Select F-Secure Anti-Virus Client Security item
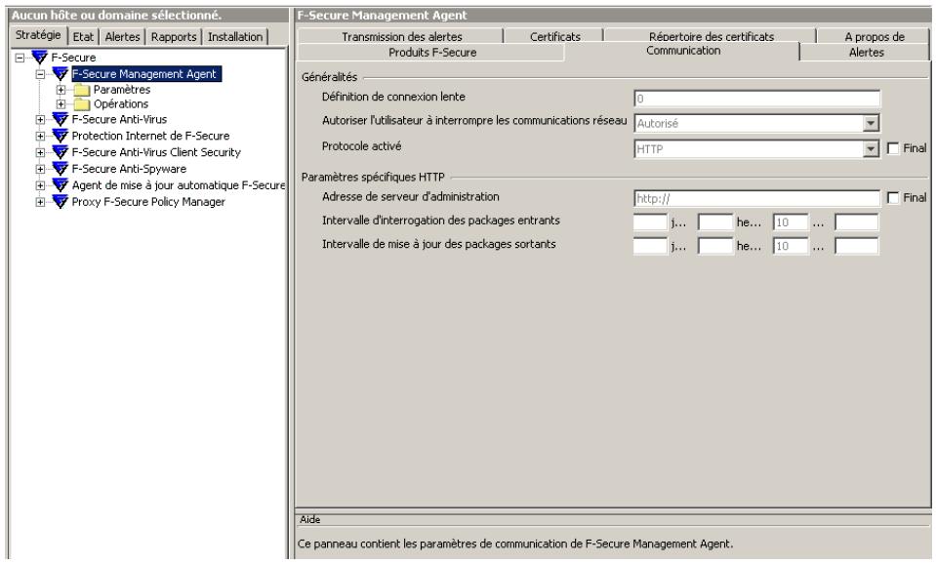 (156, 152)
